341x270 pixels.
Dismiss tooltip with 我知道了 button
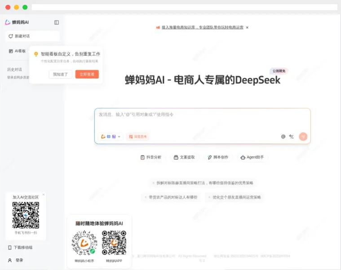pyautogui.click(x=61, y=74)
